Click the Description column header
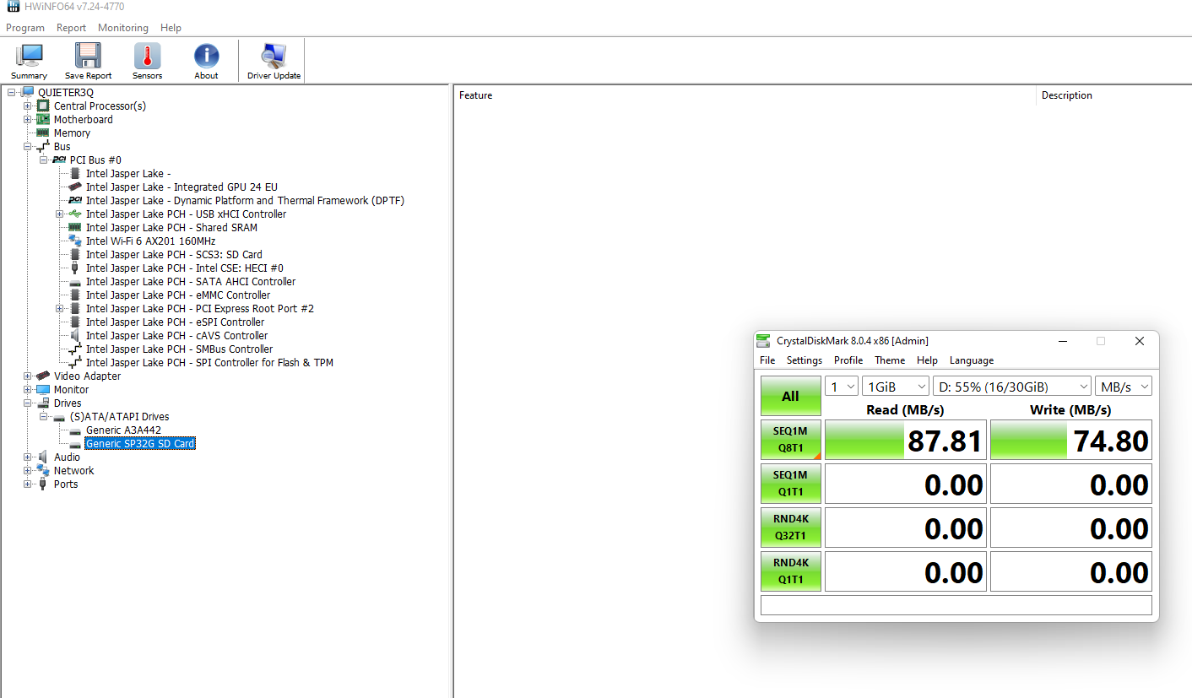 [x=1114, y=95]
